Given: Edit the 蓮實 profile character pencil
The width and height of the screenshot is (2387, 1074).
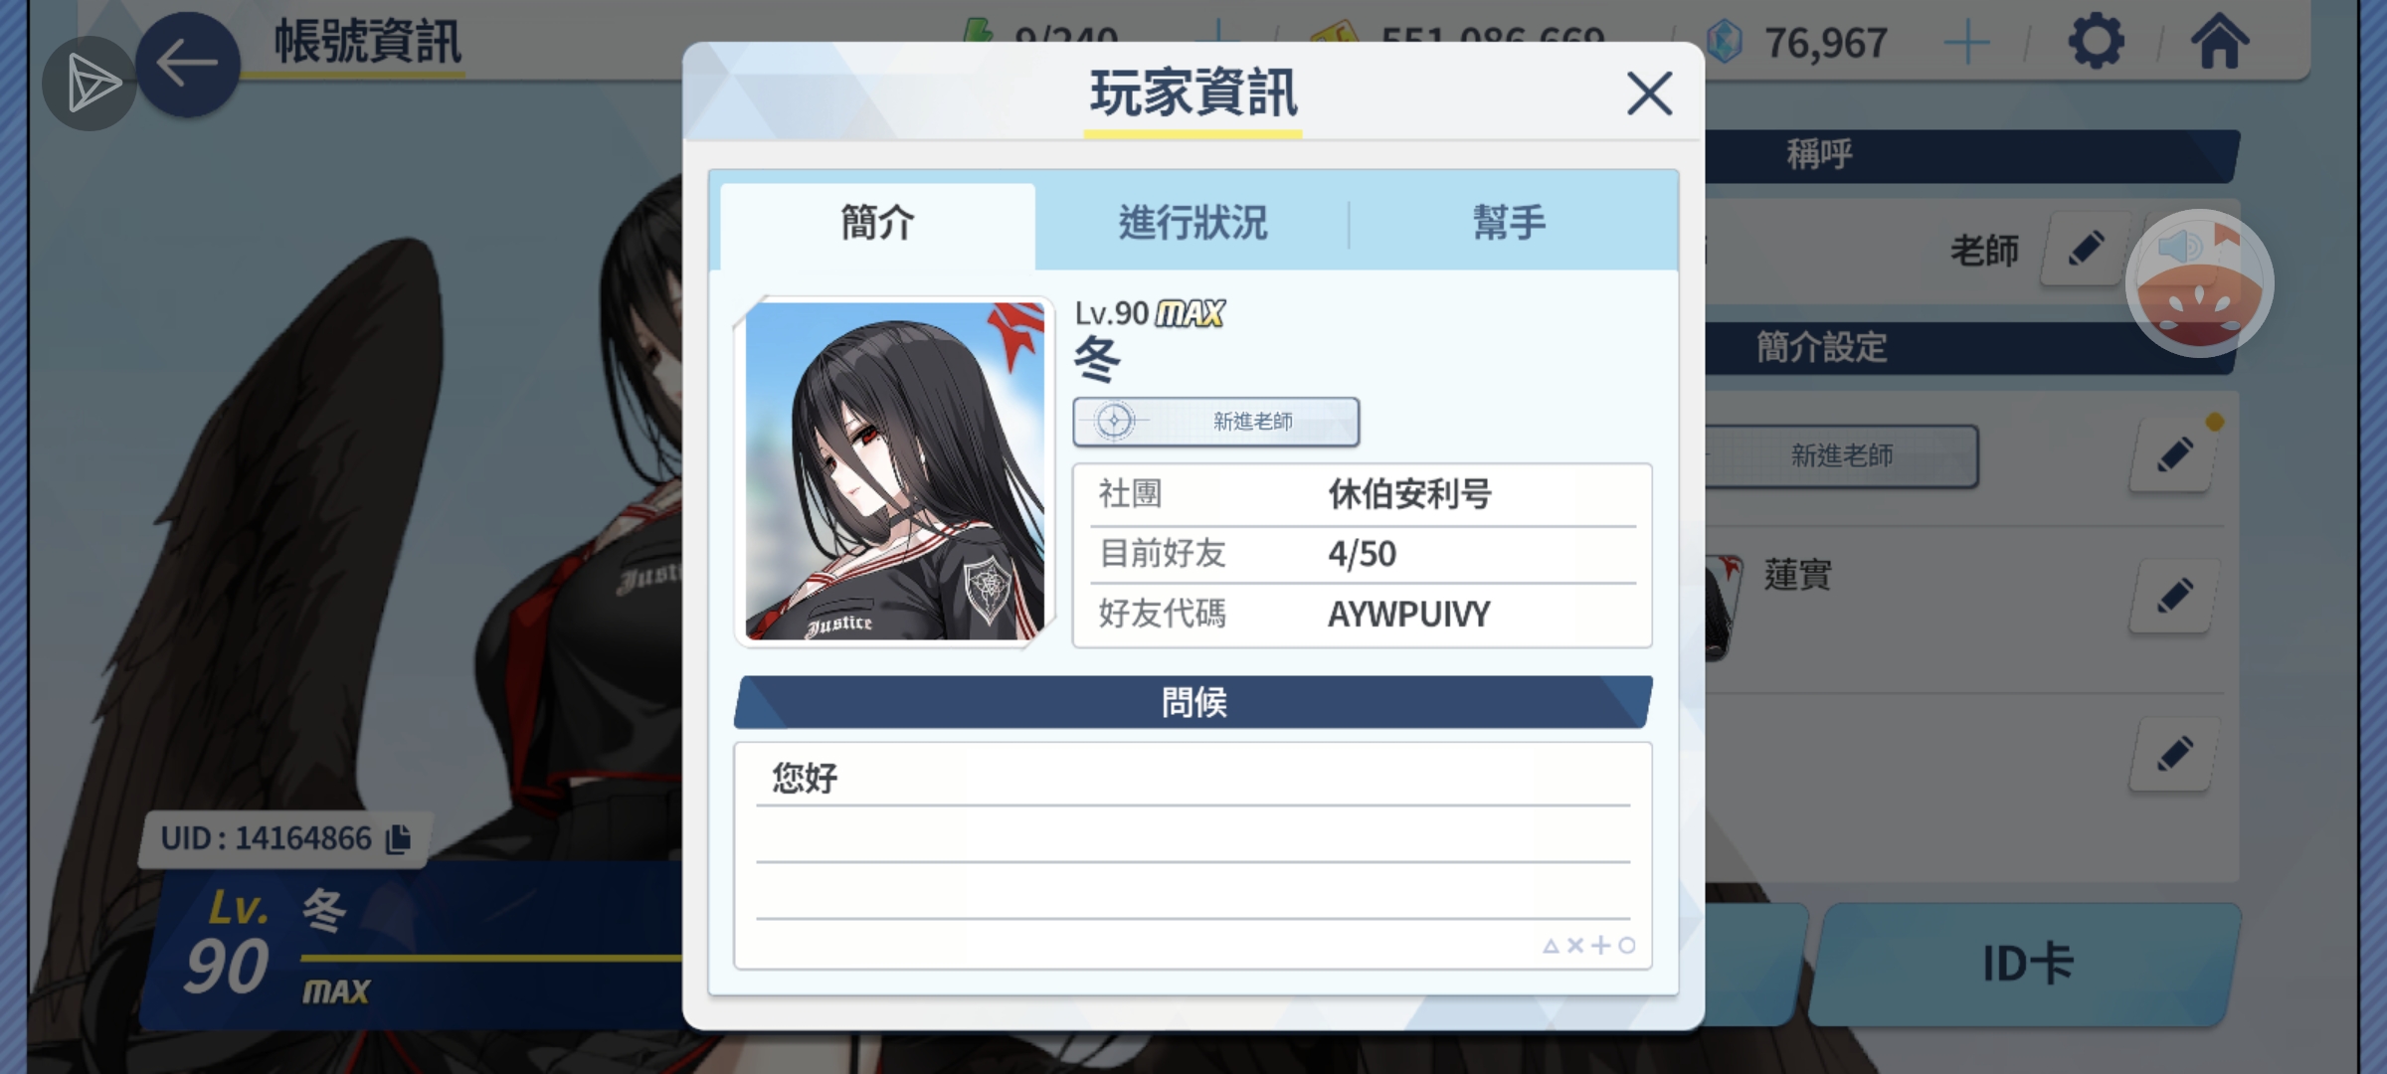Looking at the screenshot, I should point(2175,596).
